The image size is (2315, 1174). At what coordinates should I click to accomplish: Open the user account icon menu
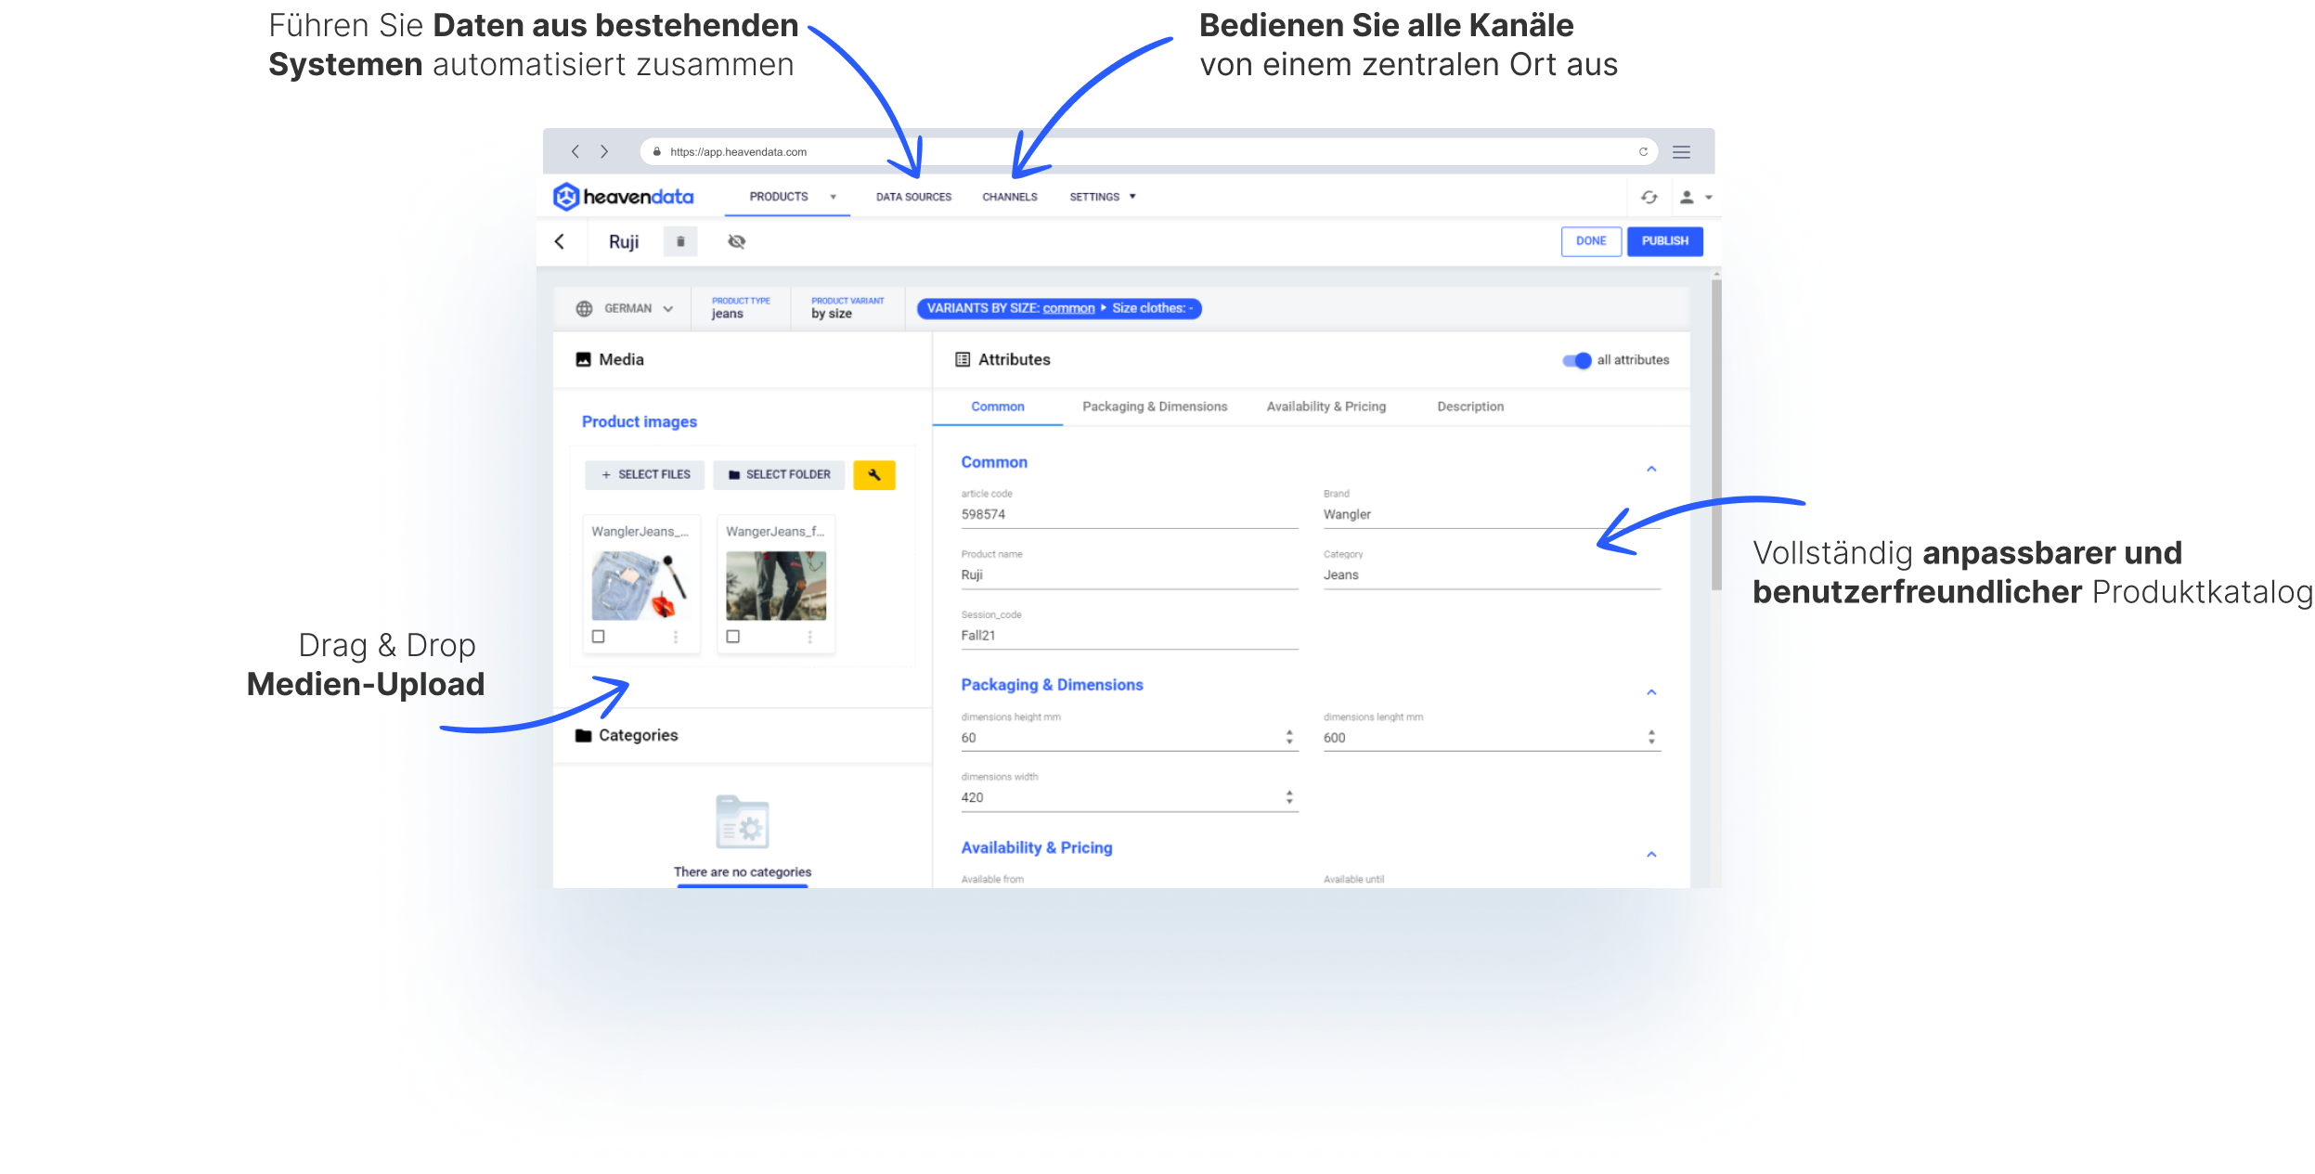click(x=1688, y=197)
